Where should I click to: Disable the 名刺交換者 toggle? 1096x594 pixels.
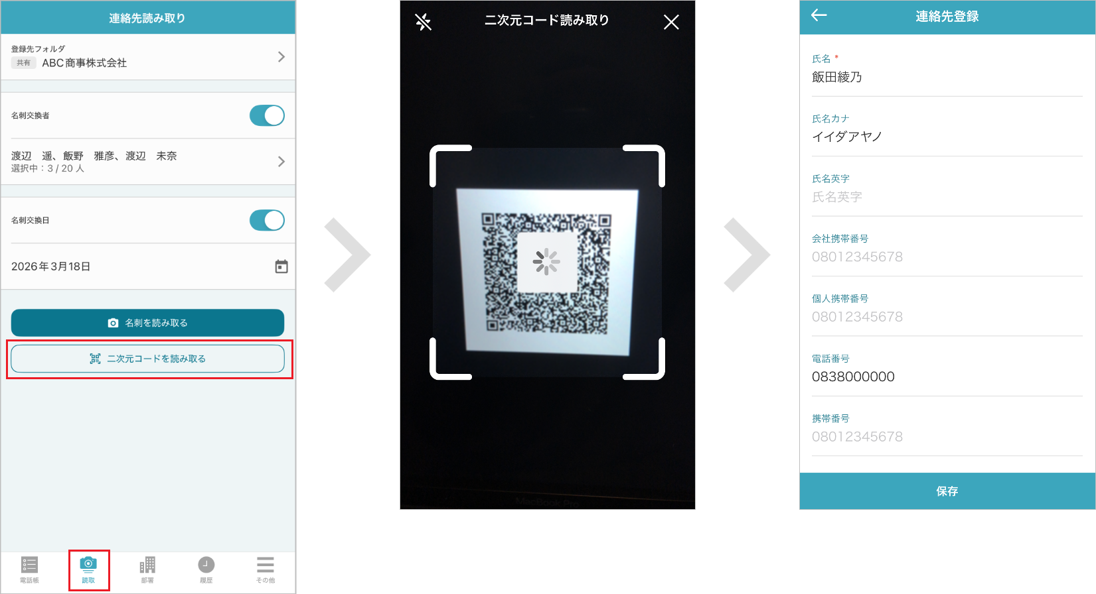pos(267,115)
